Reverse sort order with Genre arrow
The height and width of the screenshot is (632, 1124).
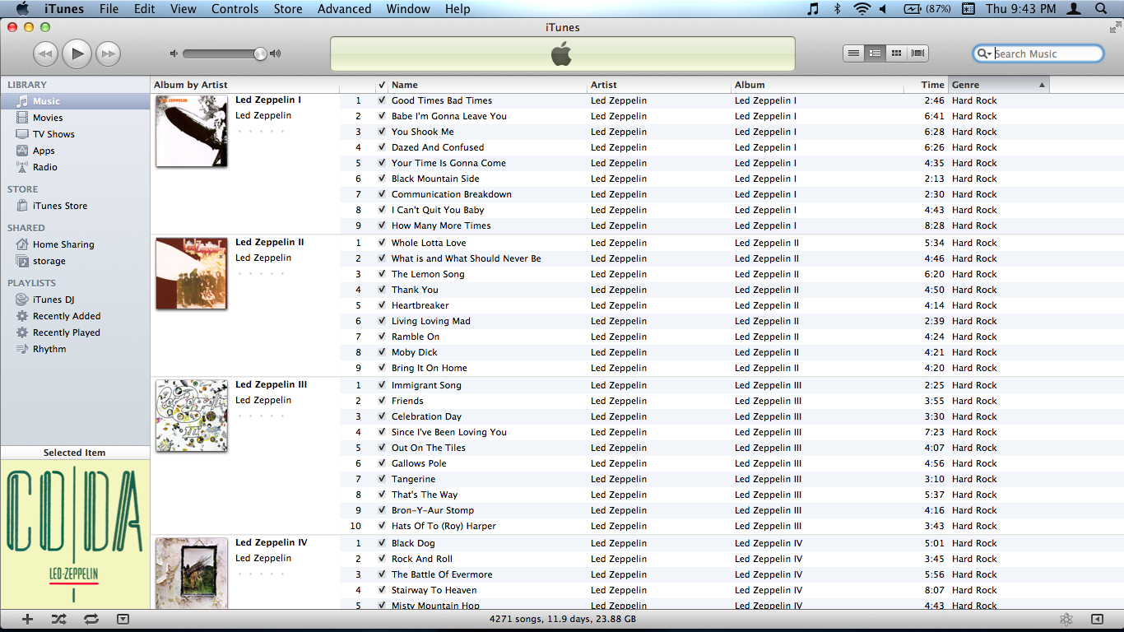(x=1042, y=85)
